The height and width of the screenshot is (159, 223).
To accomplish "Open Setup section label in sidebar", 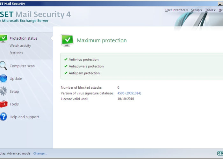I will (14, 92).
